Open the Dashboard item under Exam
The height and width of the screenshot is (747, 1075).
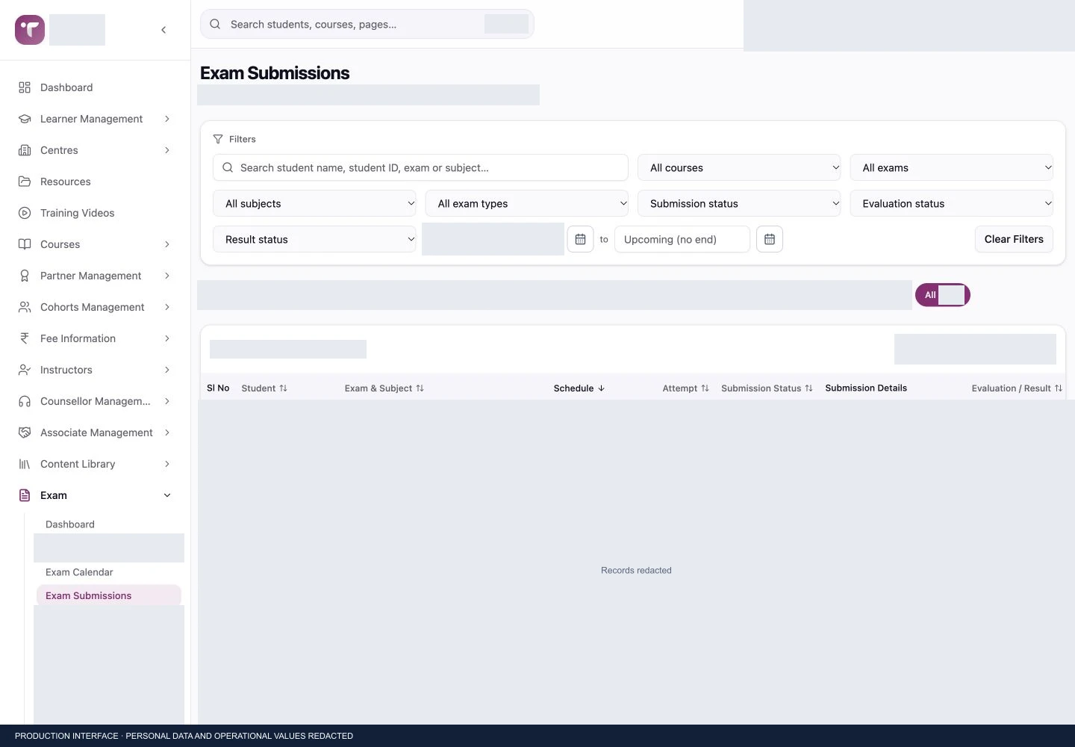click(70, 524)
